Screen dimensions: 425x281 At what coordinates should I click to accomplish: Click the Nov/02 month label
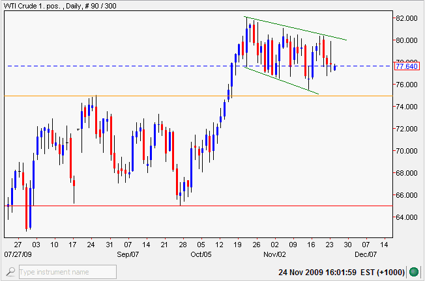(x=274, y=254)
